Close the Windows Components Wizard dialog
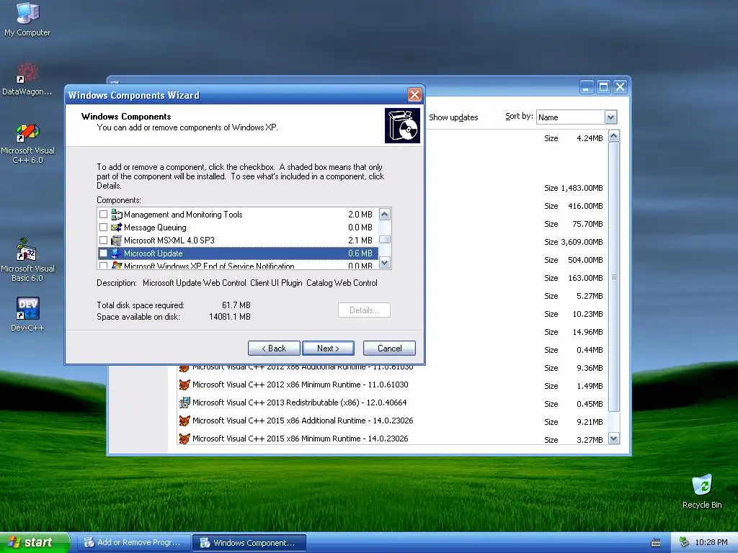 click(414, 95)
